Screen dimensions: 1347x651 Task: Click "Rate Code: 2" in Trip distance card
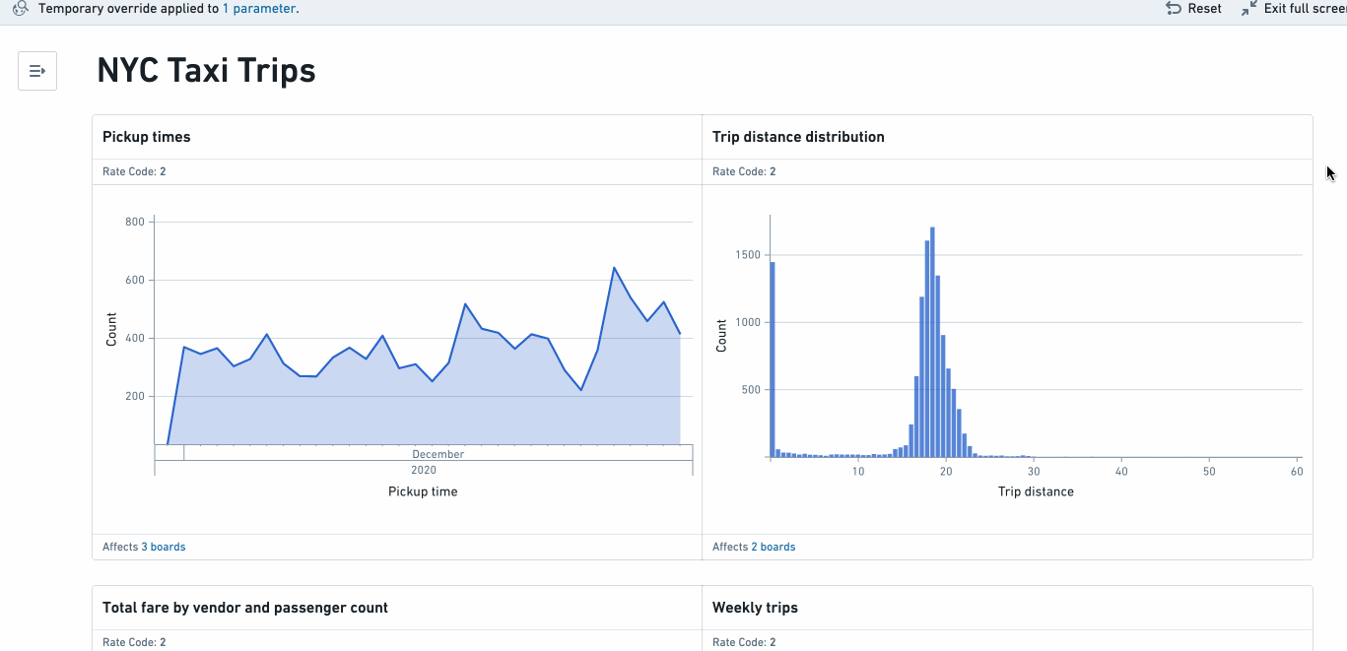744,171
